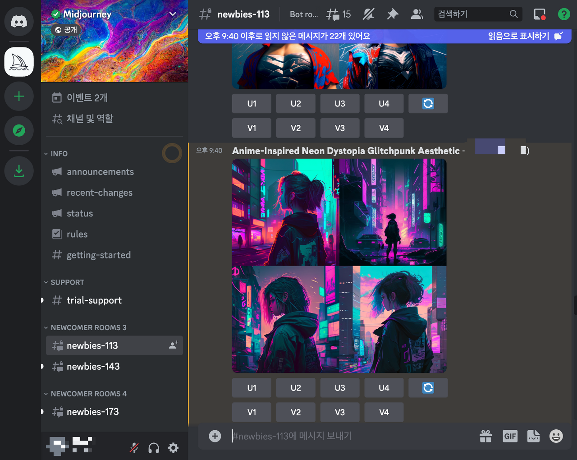The image size is (577, 460).
Task: Collapse the SUPPORT category
Action: [64, 282]
